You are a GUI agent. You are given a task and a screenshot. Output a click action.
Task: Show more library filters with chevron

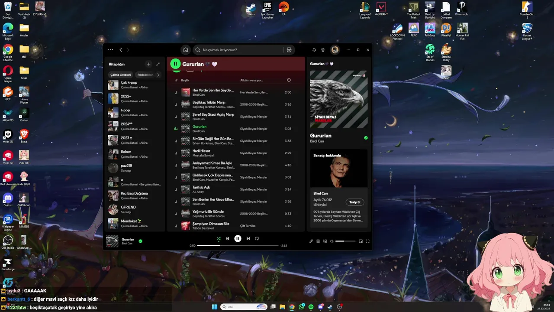158,75
